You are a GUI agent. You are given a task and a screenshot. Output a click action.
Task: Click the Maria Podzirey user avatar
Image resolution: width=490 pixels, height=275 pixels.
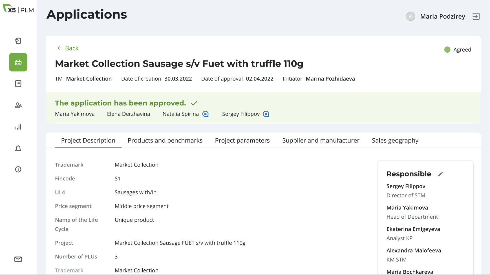click(410, 16)
